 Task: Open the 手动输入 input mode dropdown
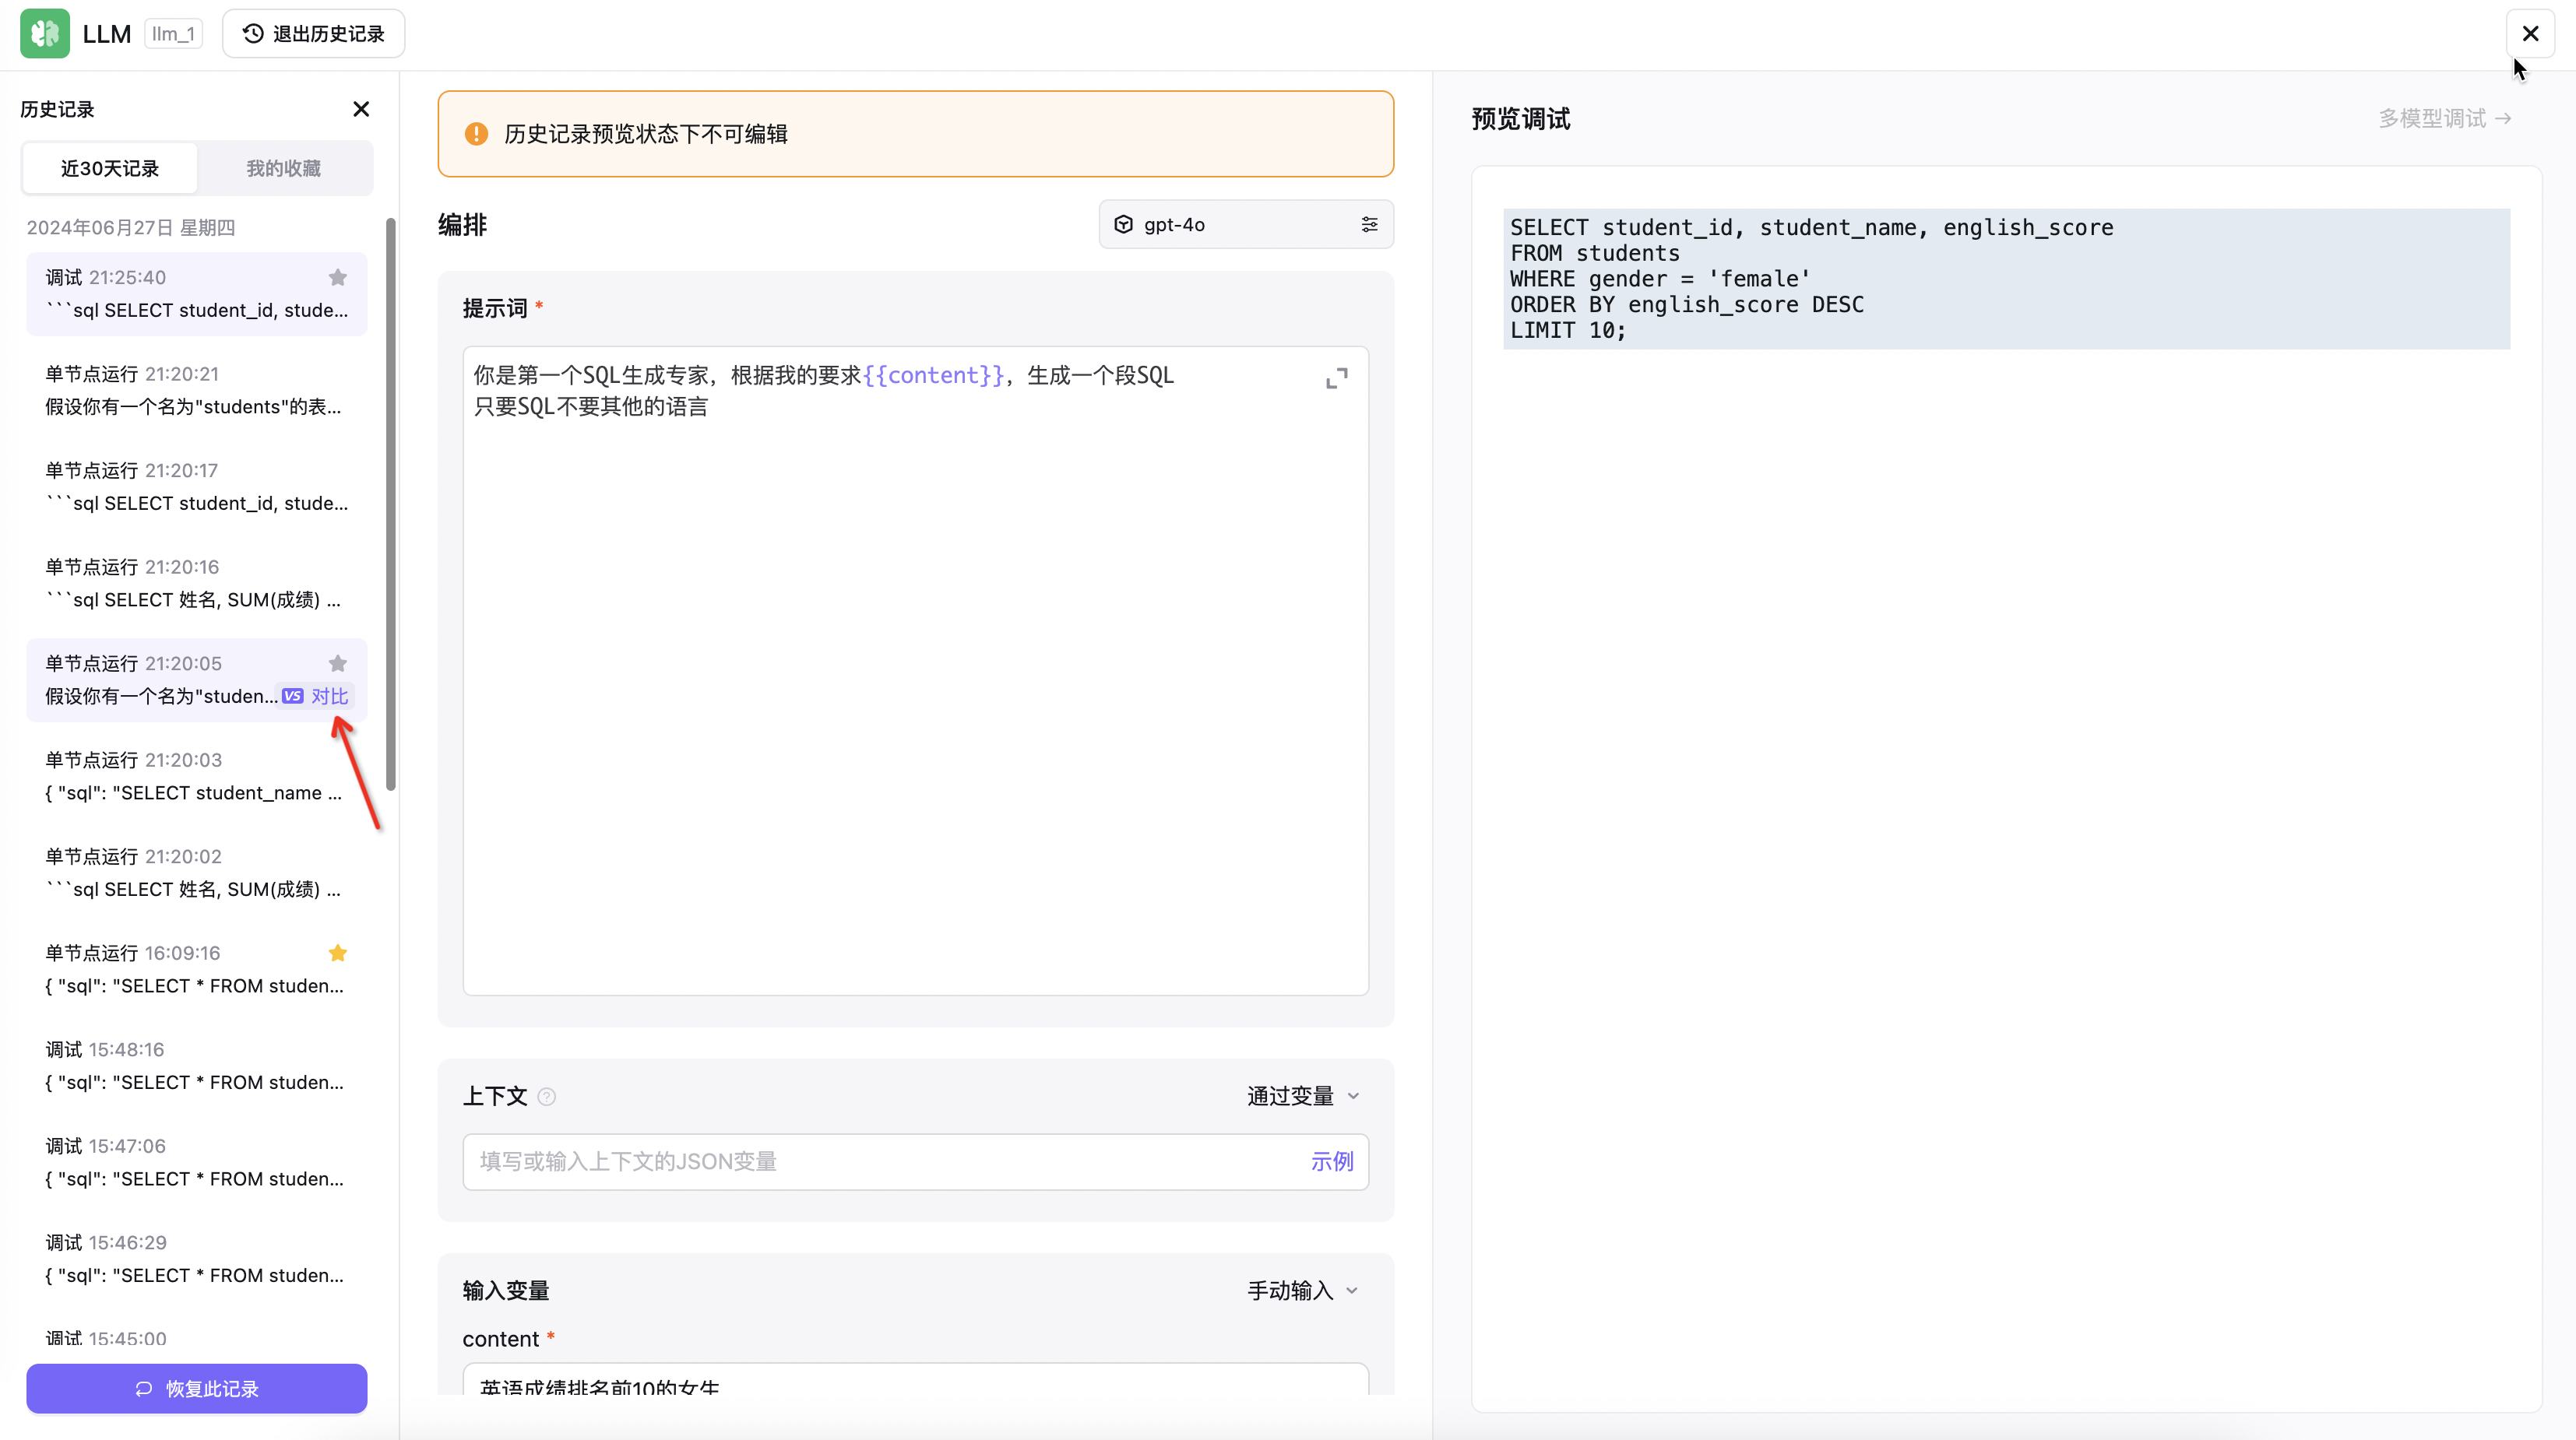click(1303, 1291)
